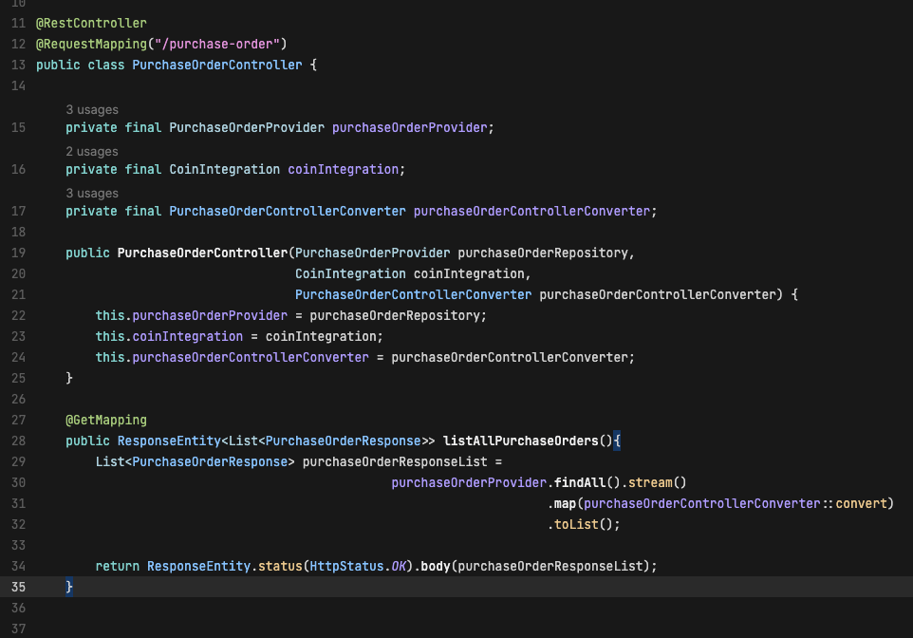The height and width of the screenshot is (638, 913).
Task: Click class name PurchaseOrderController on line 13
Action: click(x=217, y=66)
